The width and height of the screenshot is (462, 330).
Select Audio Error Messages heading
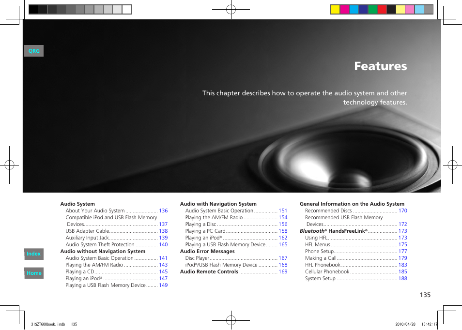(207, 251)
